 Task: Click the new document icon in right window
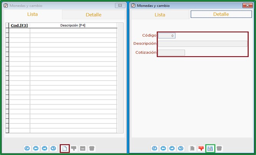pos(192,148)
